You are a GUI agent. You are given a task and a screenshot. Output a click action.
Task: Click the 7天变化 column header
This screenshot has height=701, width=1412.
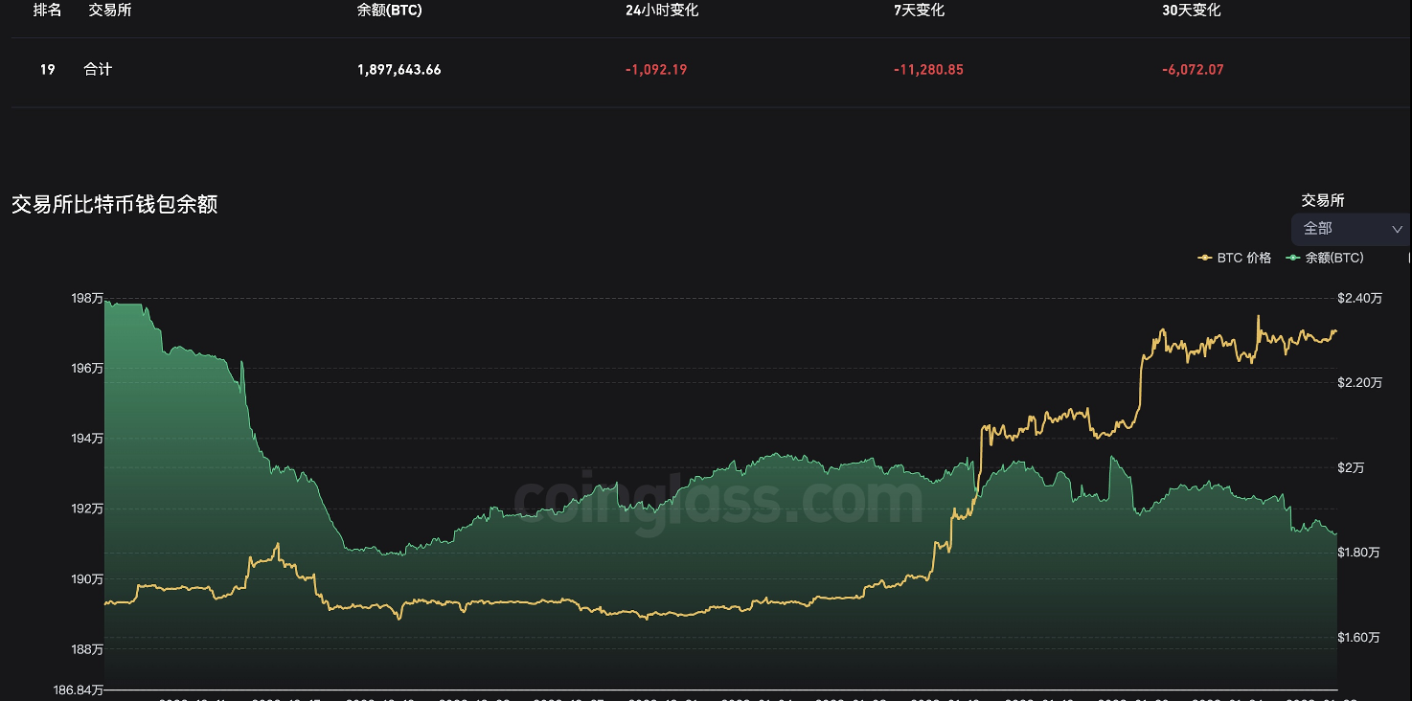pos(919,11)
